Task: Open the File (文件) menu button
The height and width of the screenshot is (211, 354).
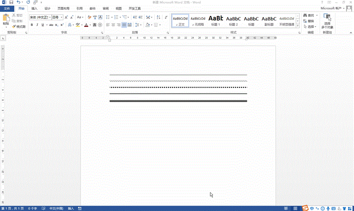Action: click(7, 8)
